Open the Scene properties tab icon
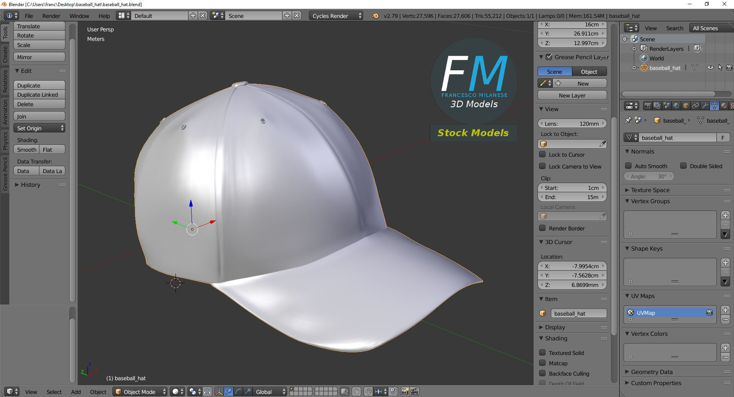The height and width of the screenshot is (397, 734). click(x=667, y=106)
